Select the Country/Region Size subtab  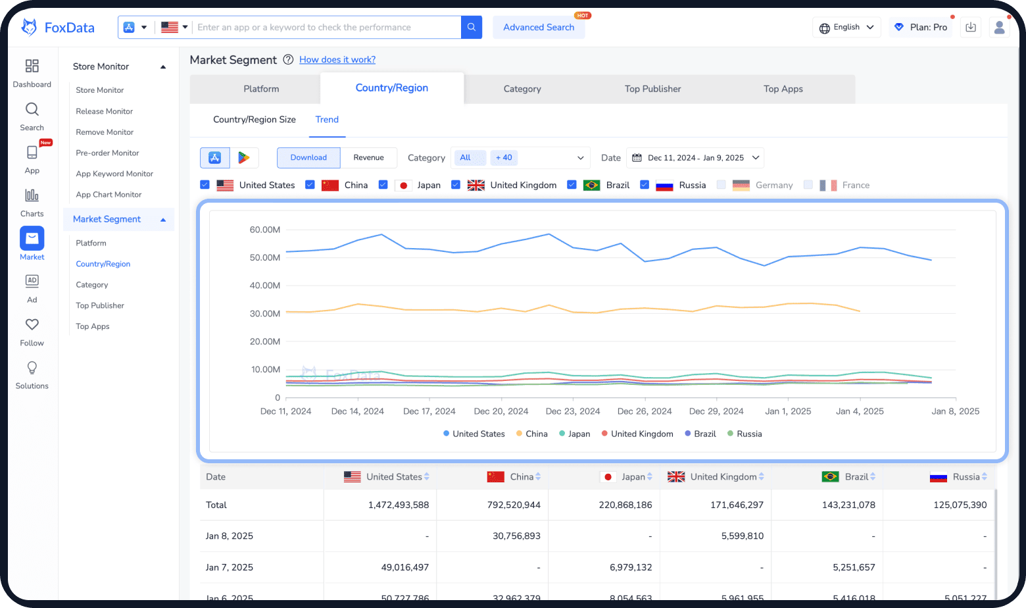(x=255, y=120)
